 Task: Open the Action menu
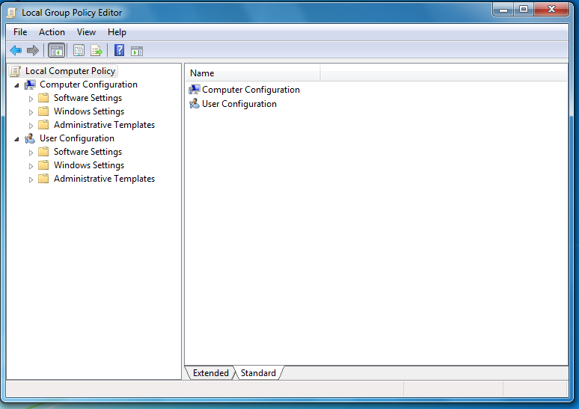(x=52, y=32)
